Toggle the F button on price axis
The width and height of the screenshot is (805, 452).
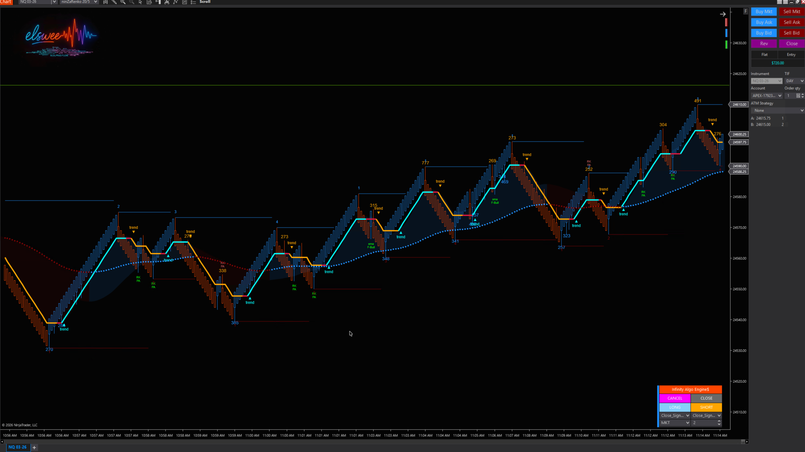pyautogui.click(x=745, y=11)
